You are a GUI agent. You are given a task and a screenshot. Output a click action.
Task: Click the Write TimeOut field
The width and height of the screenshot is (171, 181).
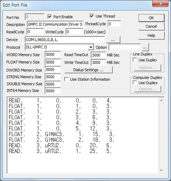click(x=98, y=62)
